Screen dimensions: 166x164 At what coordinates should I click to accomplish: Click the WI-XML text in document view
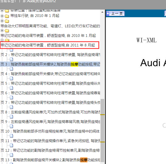(x=146, y=40)
